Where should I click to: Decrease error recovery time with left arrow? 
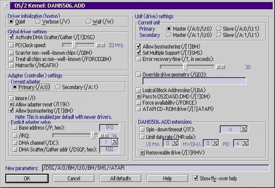[x=218, y=67]
